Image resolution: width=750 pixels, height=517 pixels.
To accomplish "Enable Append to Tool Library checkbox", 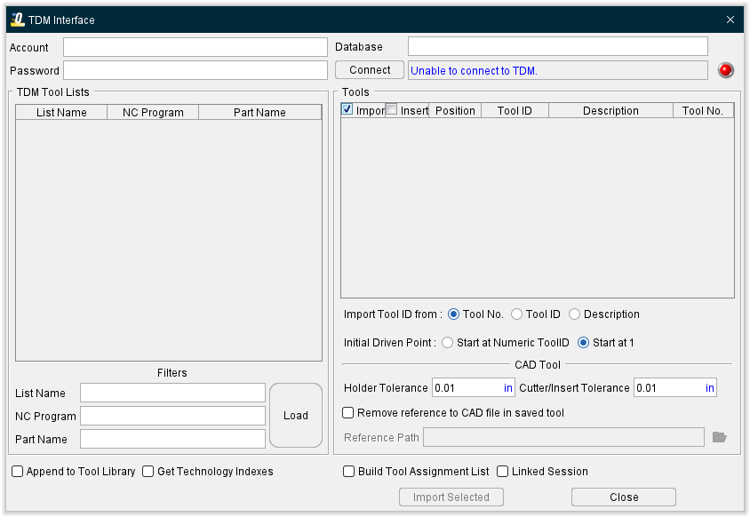I will 17,472.
